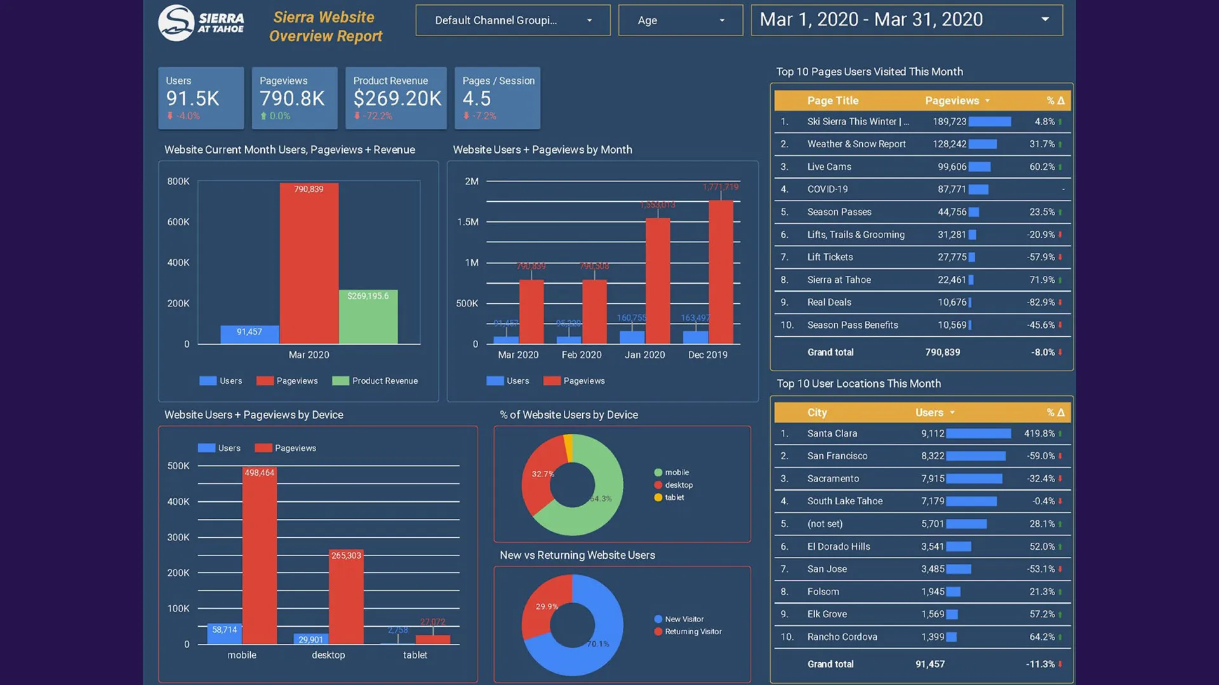Viewport: 1219px width, 685px height.
Task: Select the Ski Sierra This Winter row
Action: pyautogui.click(x=922, y=122)
